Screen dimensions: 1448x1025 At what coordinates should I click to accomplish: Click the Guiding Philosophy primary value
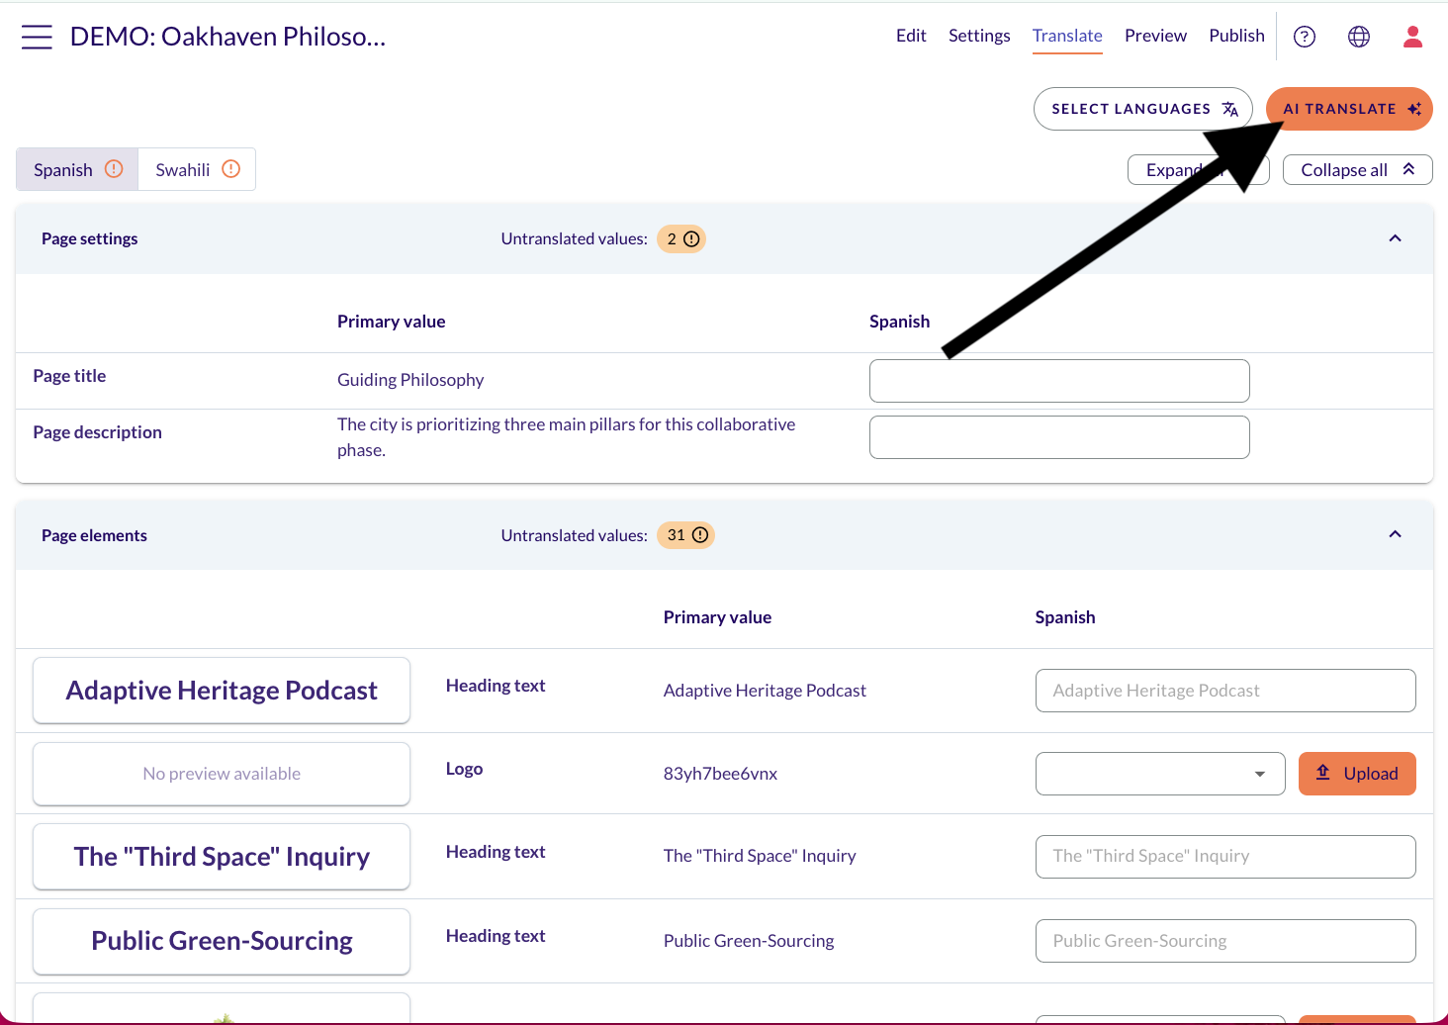(410, 380)
